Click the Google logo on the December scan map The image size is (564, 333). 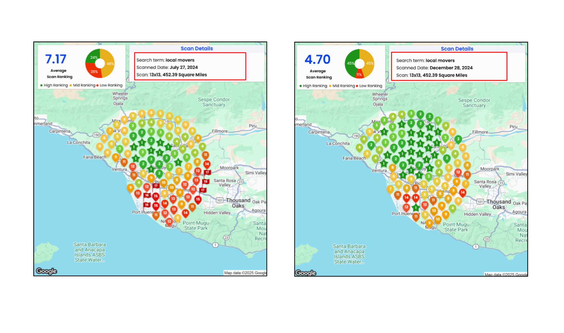point(306,273)
